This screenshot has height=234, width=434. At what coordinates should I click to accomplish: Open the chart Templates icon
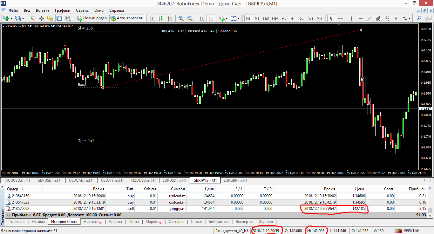234,18
